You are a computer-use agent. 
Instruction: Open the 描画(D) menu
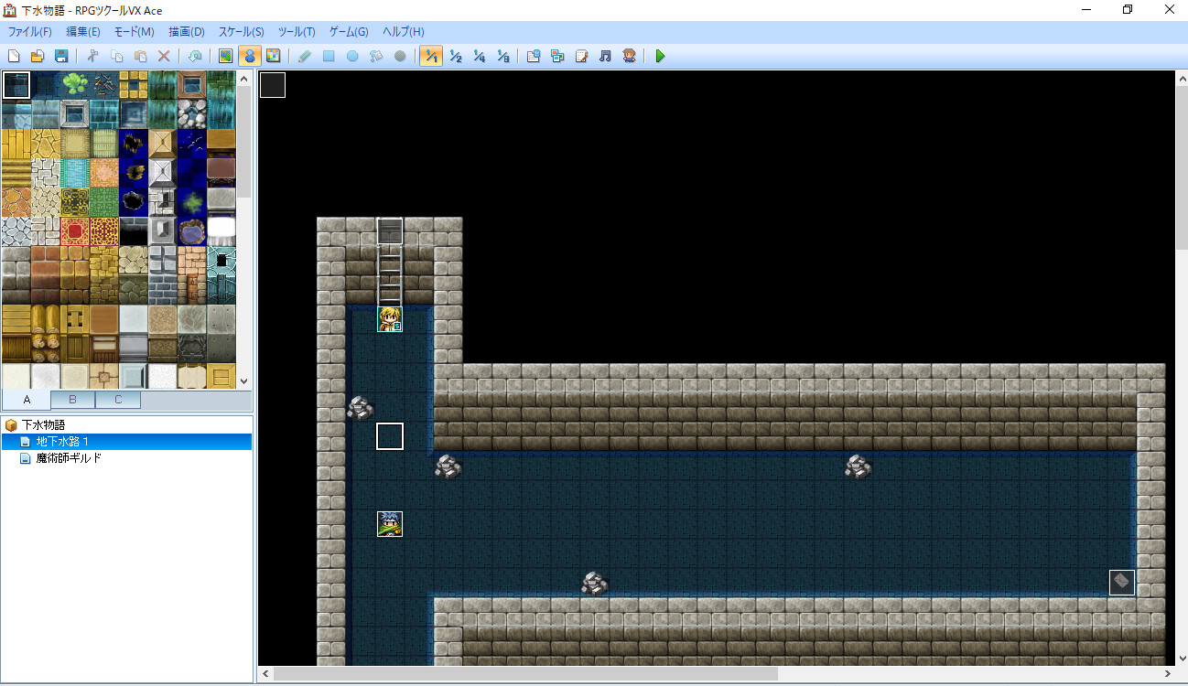click(x=187, y=32)
